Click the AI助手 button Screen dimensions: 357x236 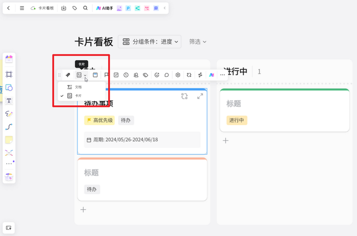pos(104,8)
